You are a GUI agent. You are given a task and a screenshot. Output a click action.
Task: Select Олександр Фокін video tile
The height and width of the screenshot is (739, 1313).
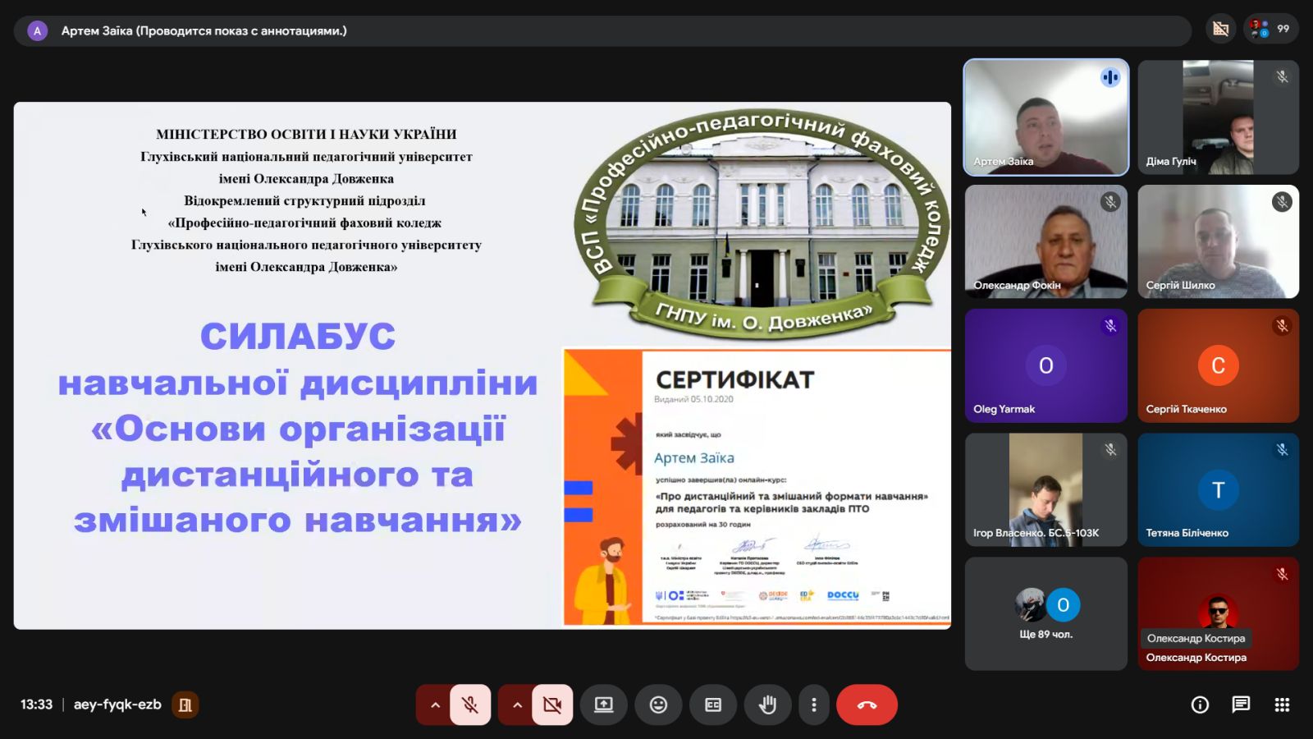point(1045,241)
